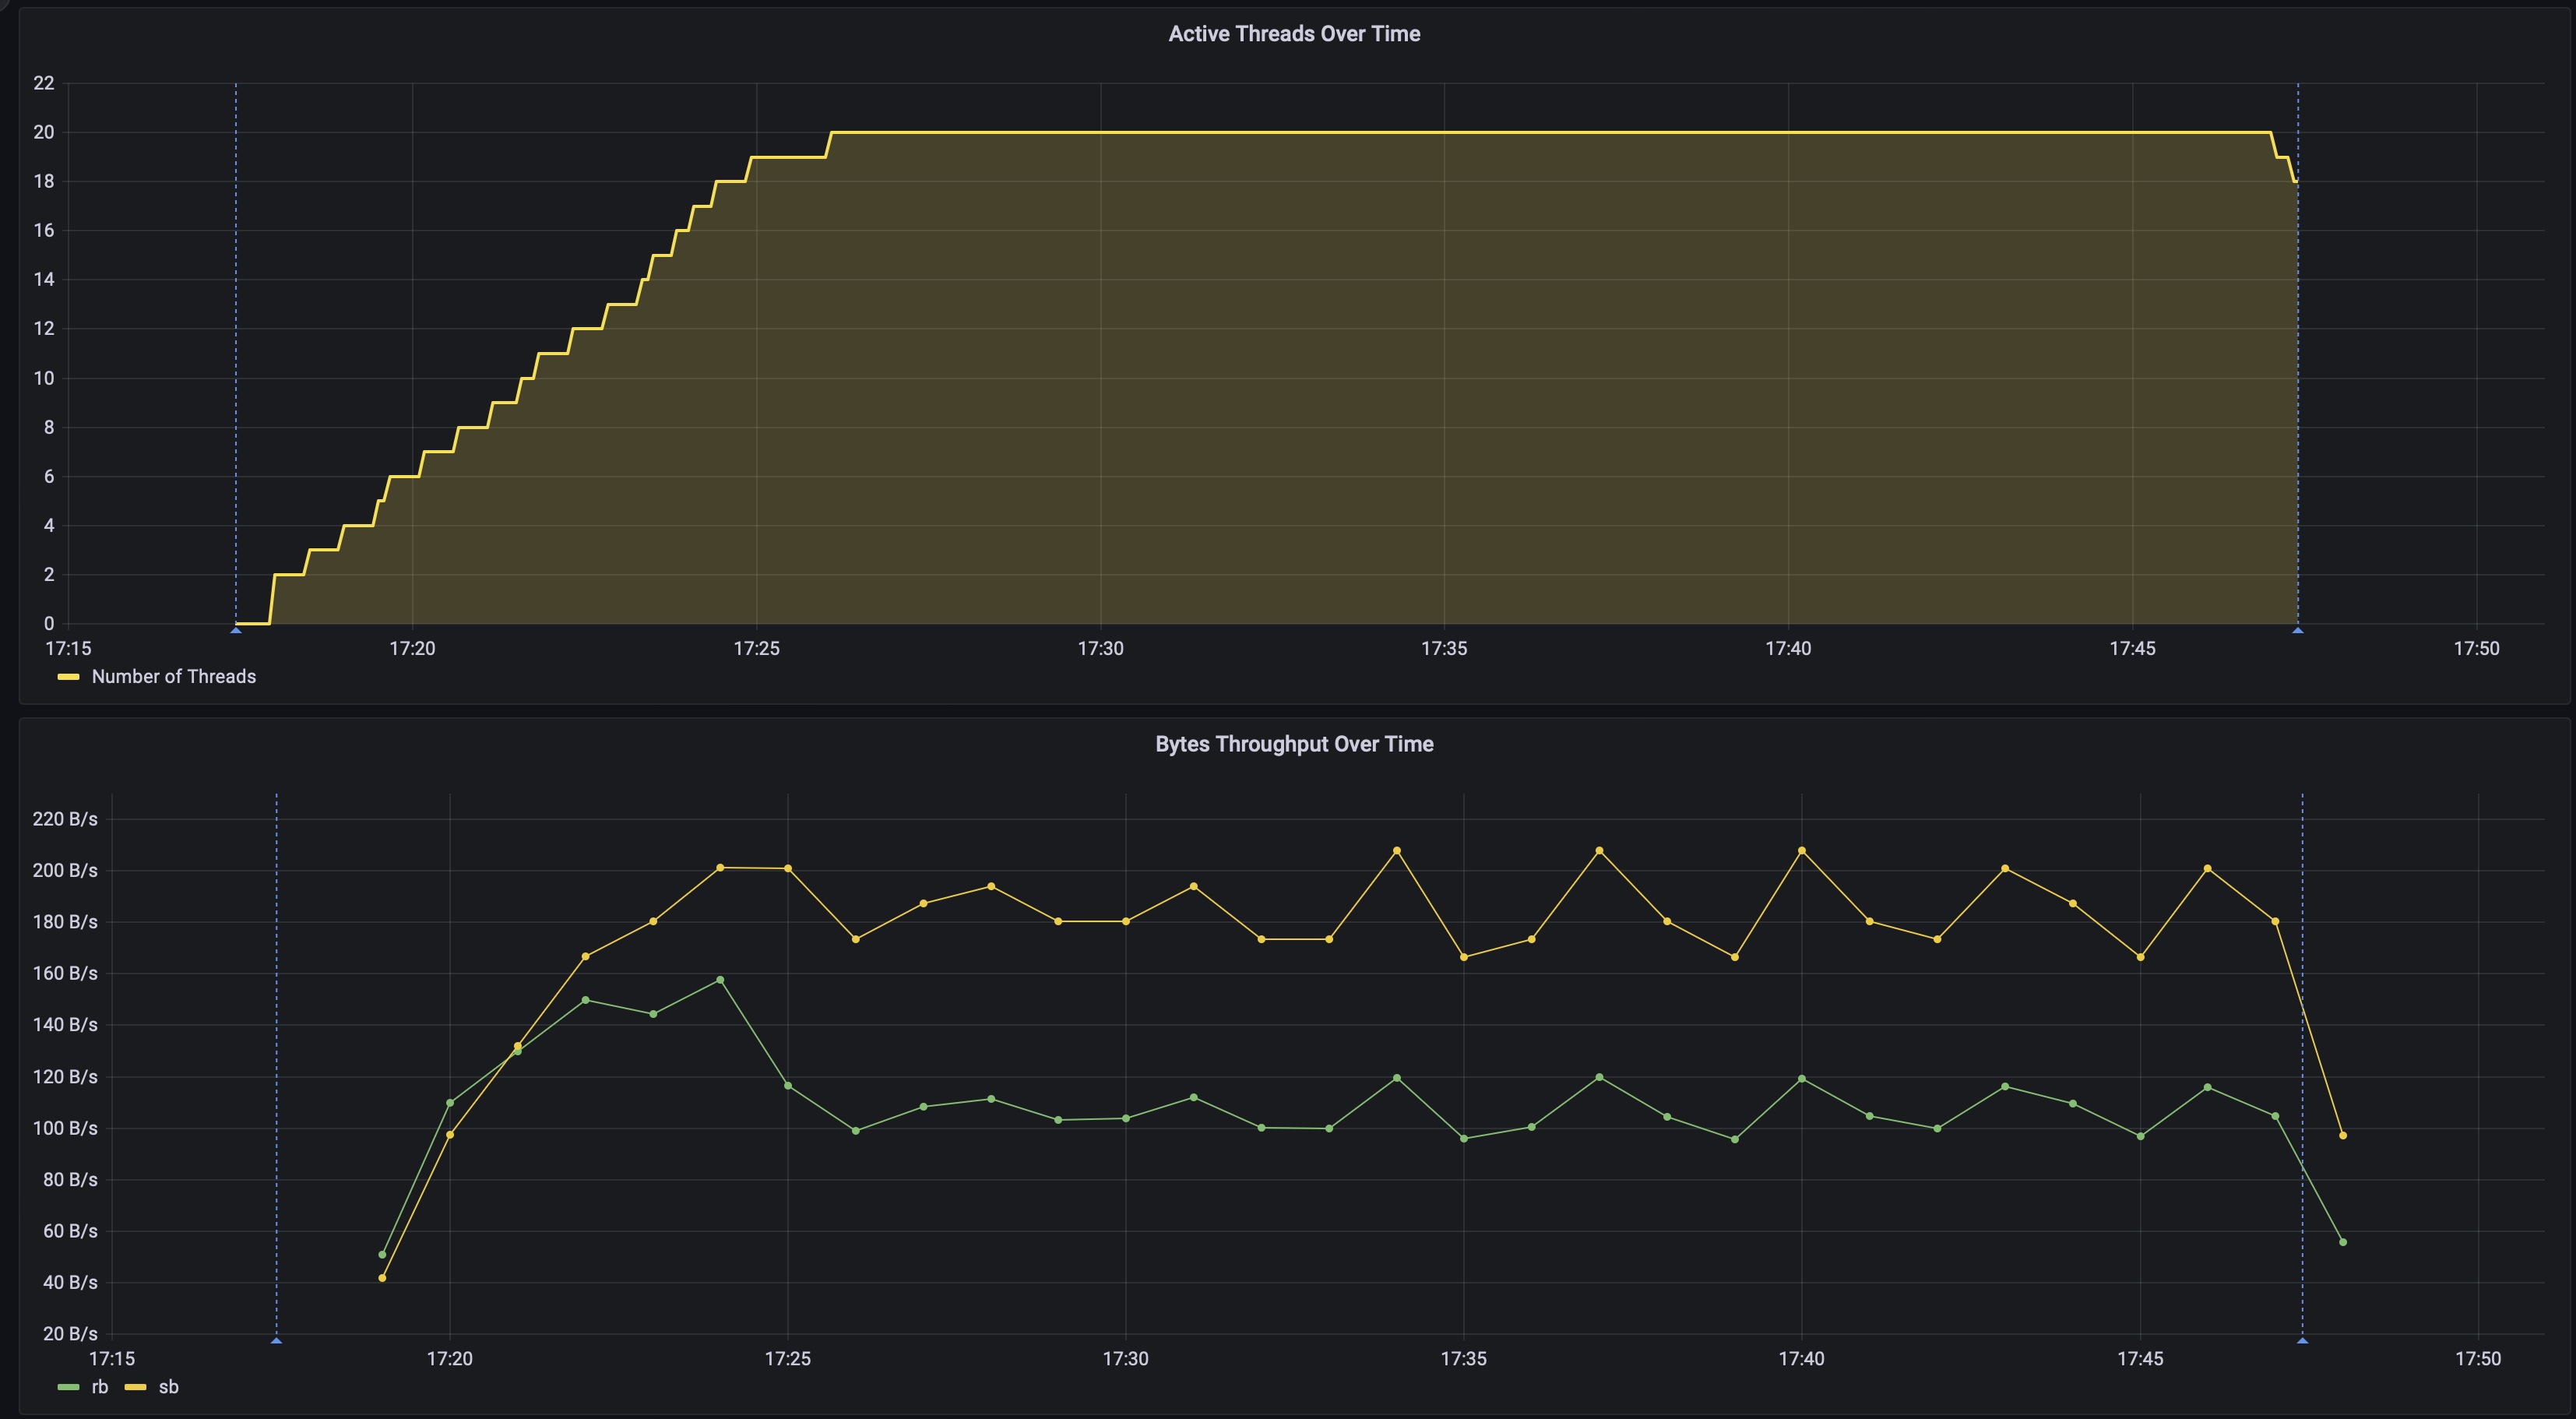Click the rb peak data point near 17:24
Image resolution: width=2576 pixels, height=1419 pixels.
click(x=720, y=980)
